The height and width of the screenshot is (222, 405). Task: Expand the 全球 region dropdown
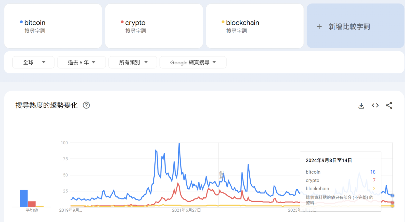[33, 62]
